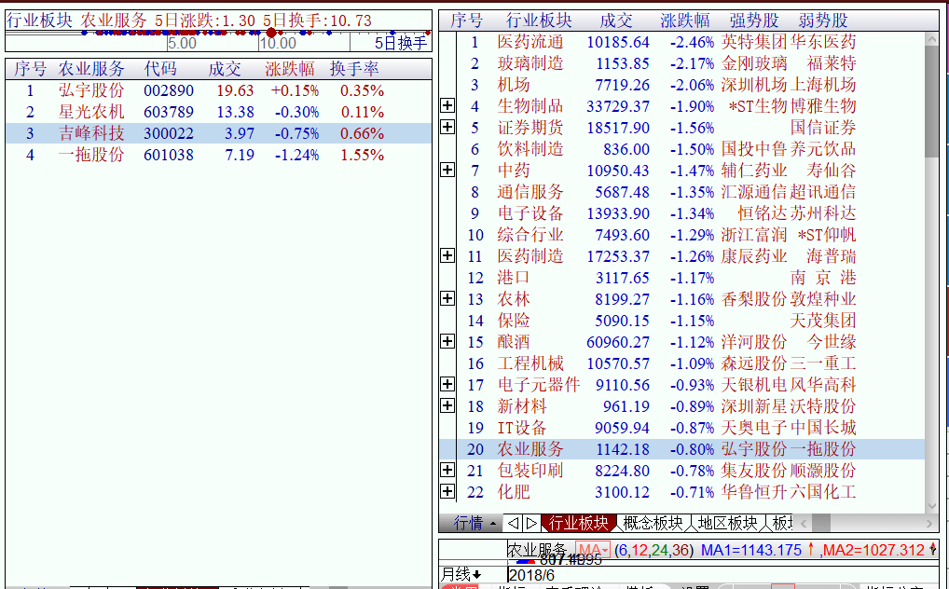Switch to the 概念板块 tab

click(653, 523)
